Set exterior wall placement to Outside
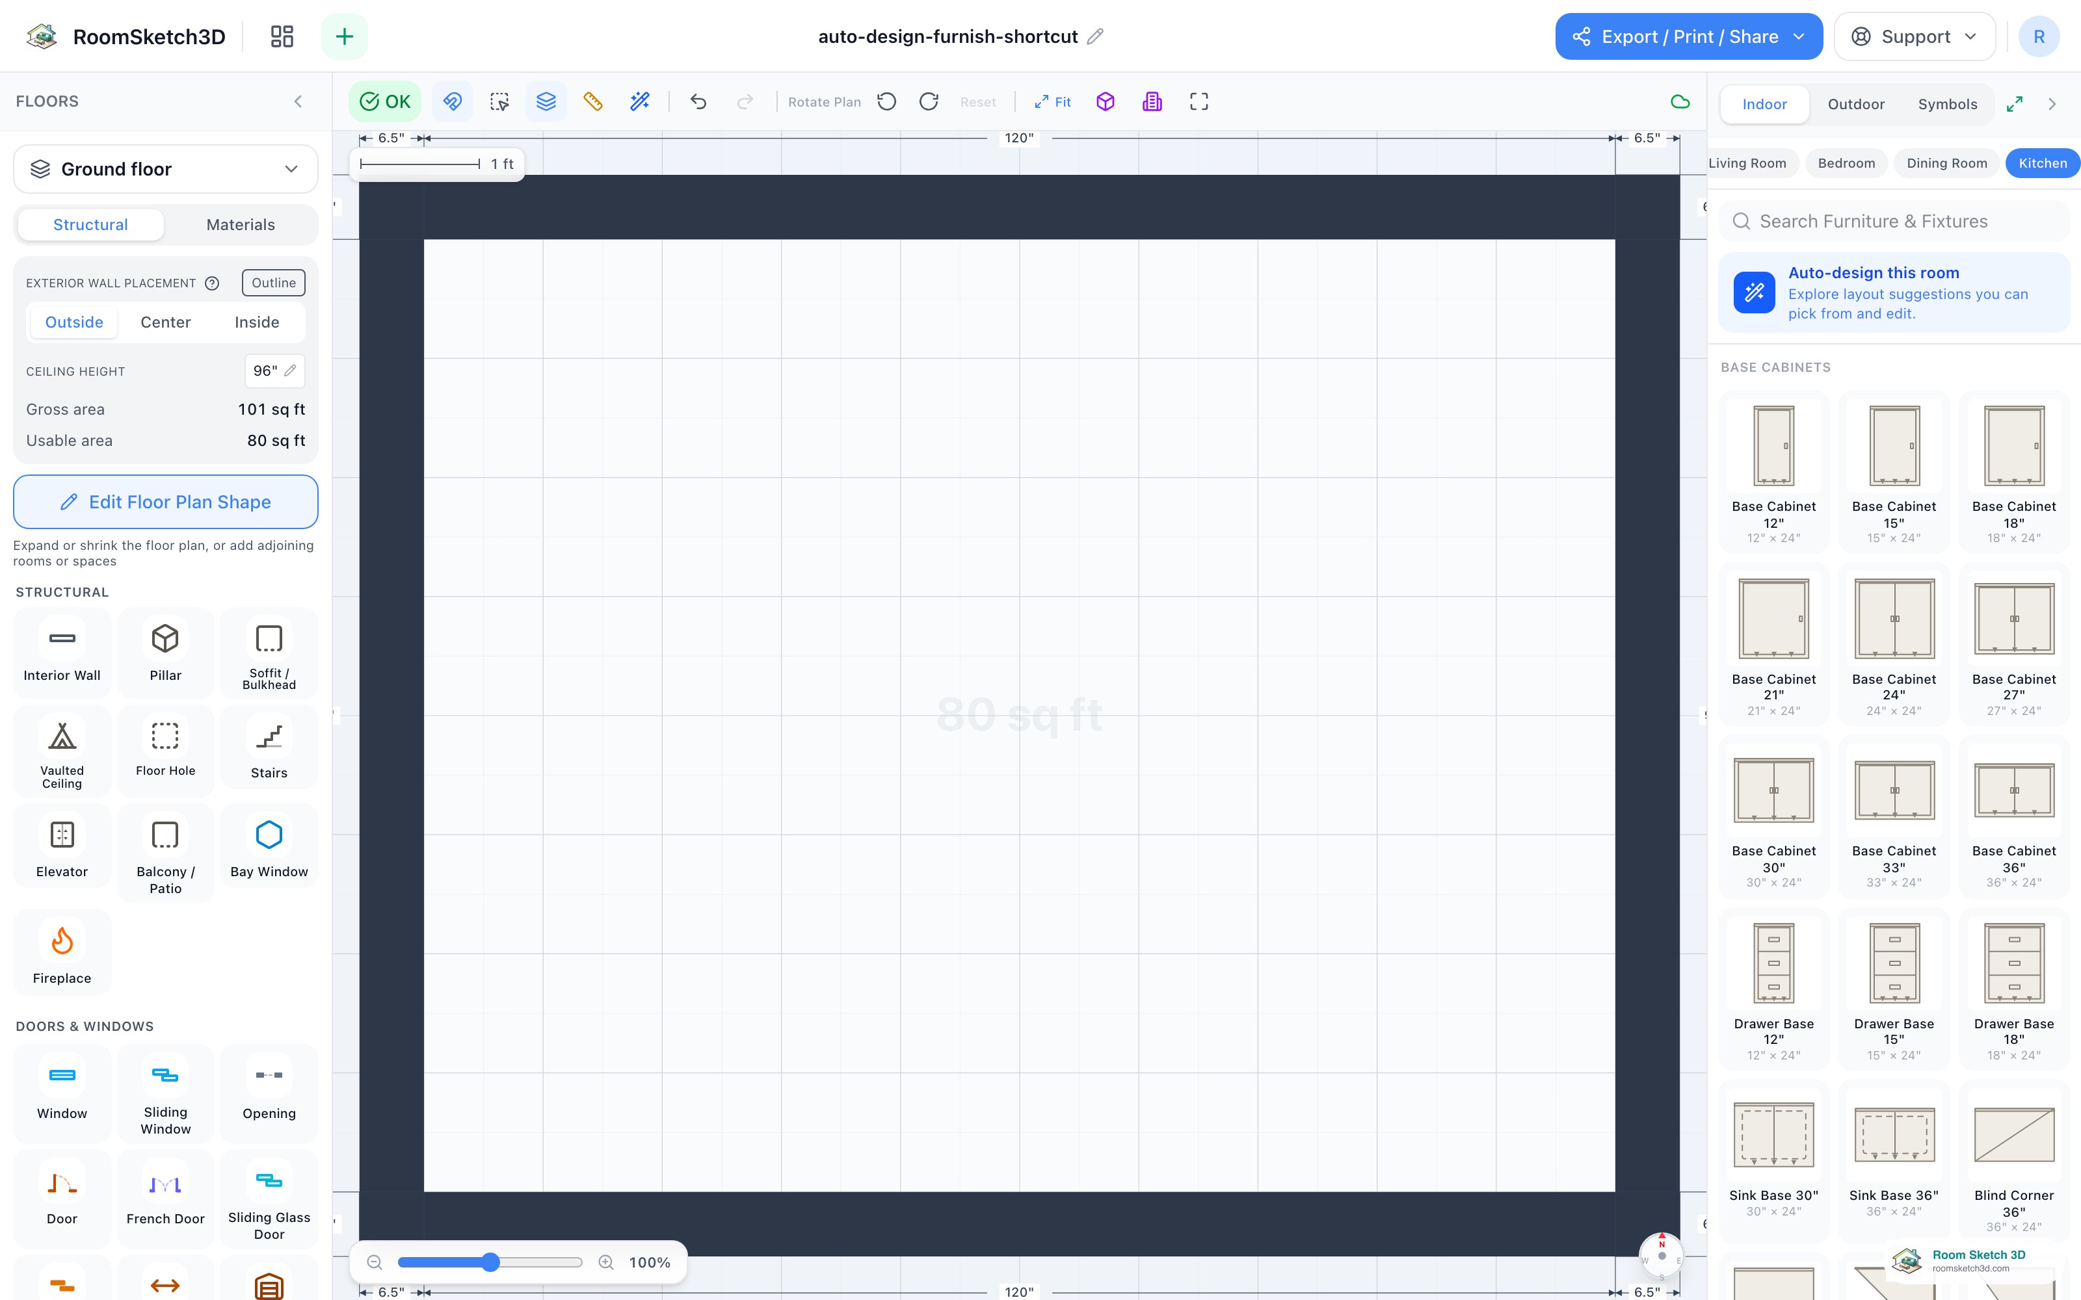The width and height of the screenshot is (2081, 1300). tap(74, 322)
